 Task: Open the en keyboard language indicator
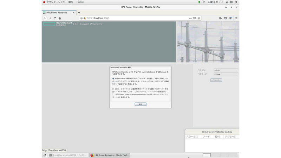pos(204,2)
